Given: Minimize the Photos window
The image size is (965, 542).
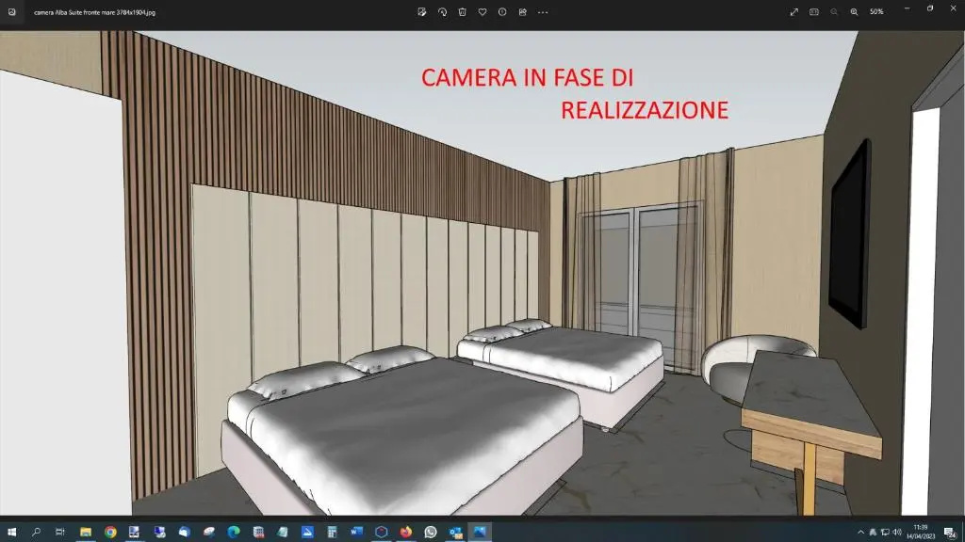Looking at the screenshot, I should (x=907, y=8).
